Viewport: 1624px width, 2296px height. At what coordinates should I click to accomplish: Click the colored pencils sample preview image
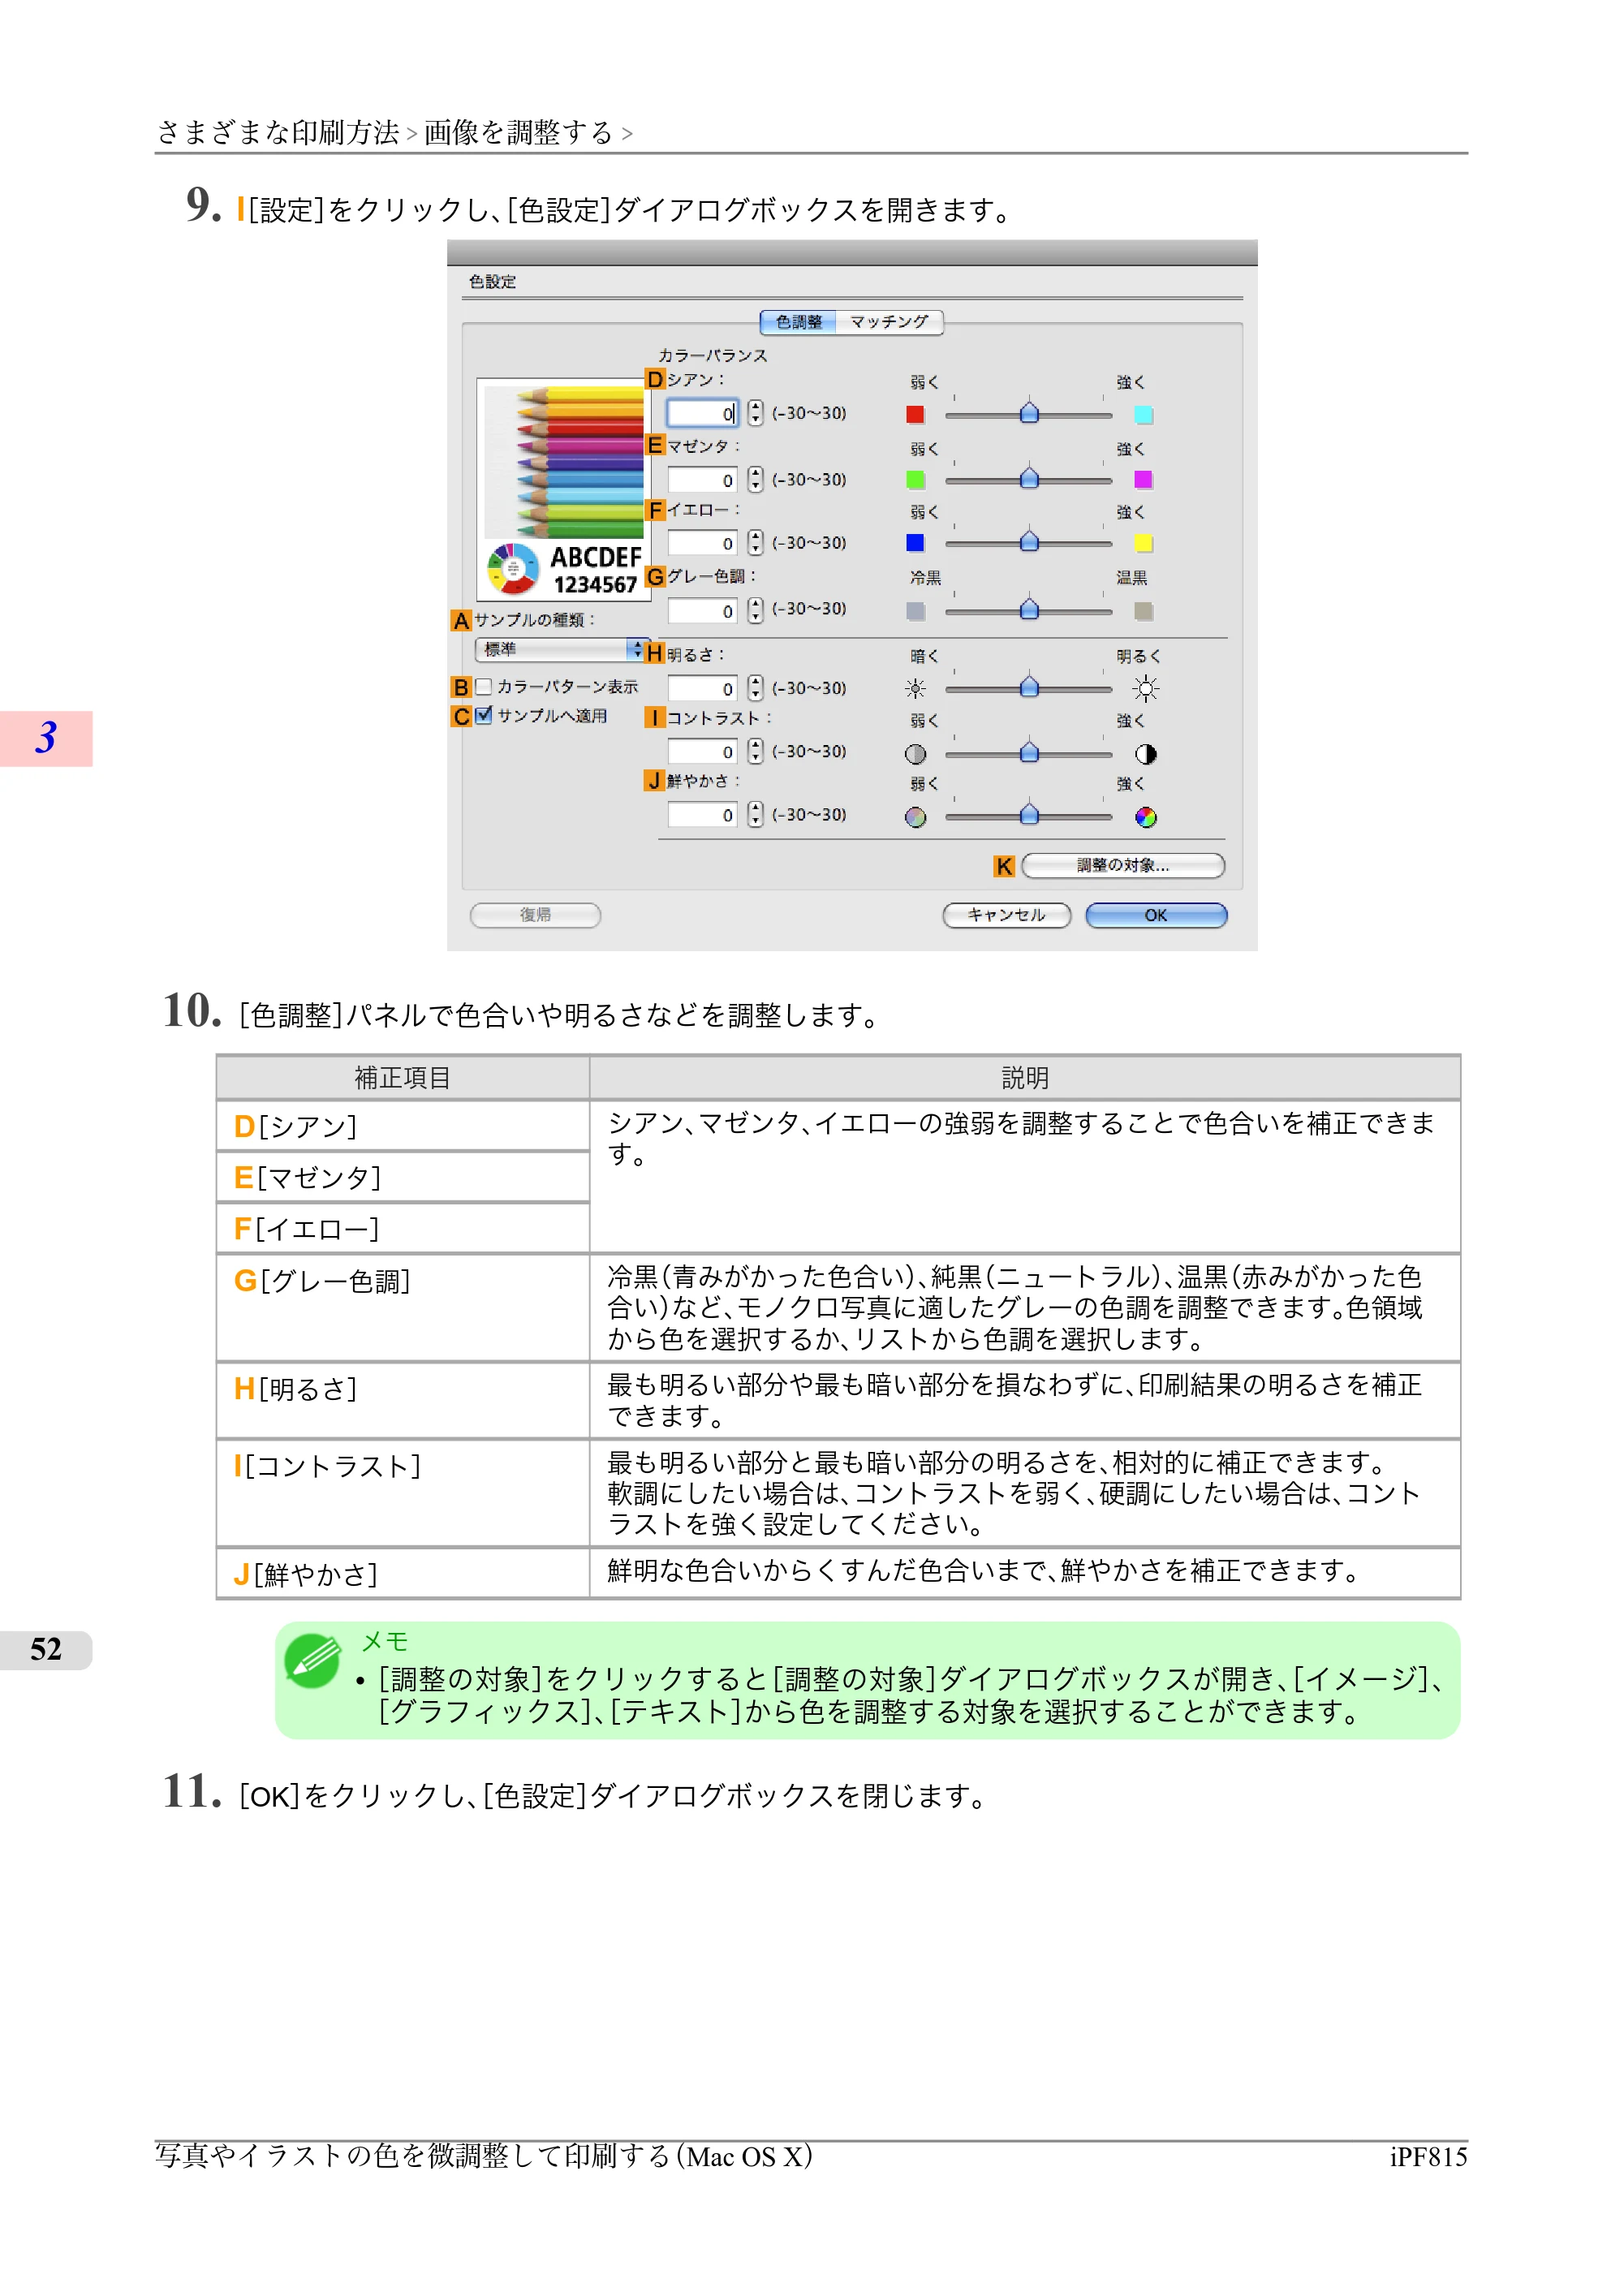click(564, 489)
